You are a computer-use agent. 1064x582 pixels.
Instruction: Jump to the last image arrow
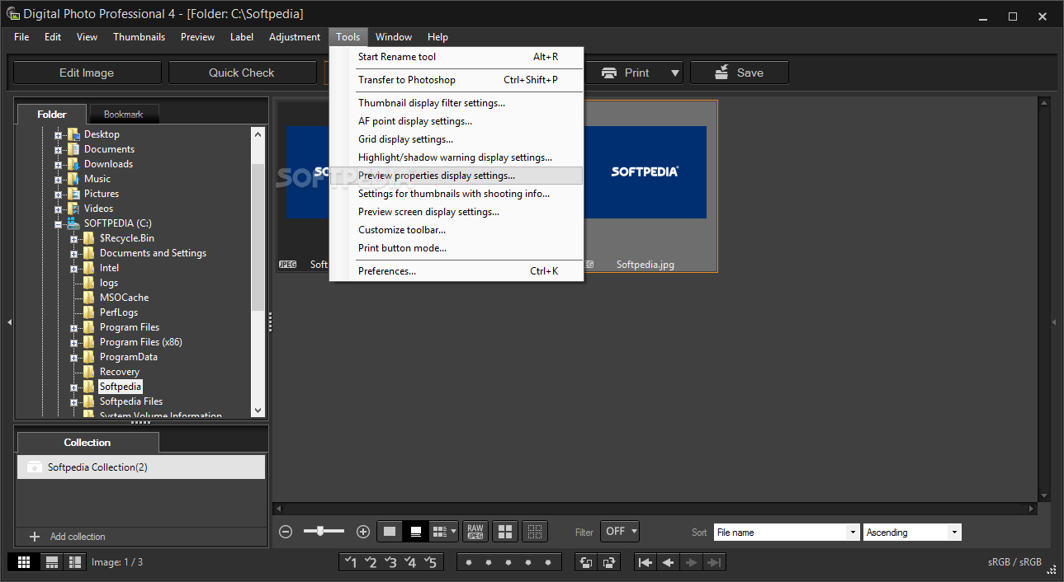click(x=714, y=562)
